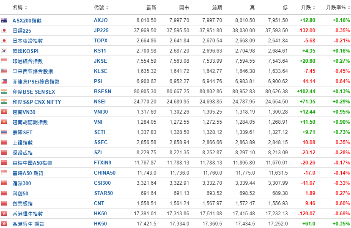Sort the table by the 名稱 column
The width and height of the screenshot is (351, 228).
(x=20, y=8)
